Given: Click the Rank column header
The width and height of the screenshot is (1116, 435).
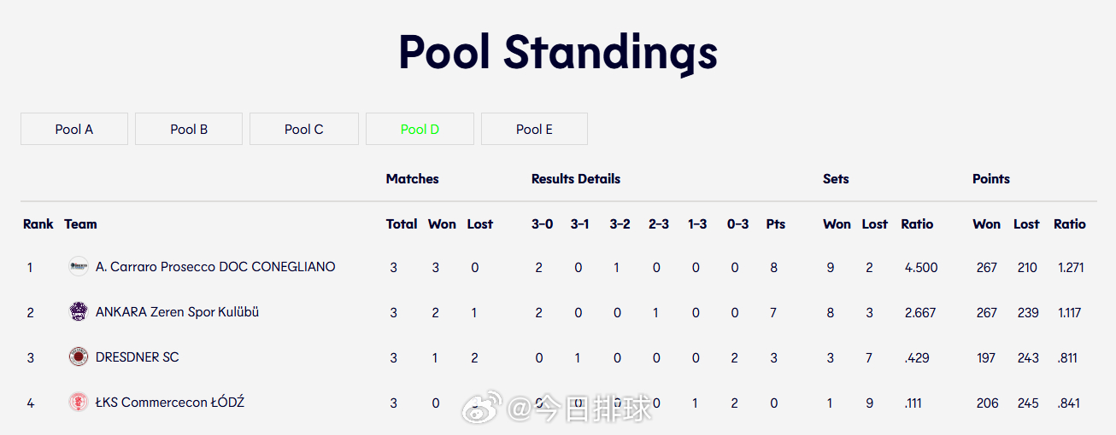Looking at the screenshot, I should pos(38,224).
